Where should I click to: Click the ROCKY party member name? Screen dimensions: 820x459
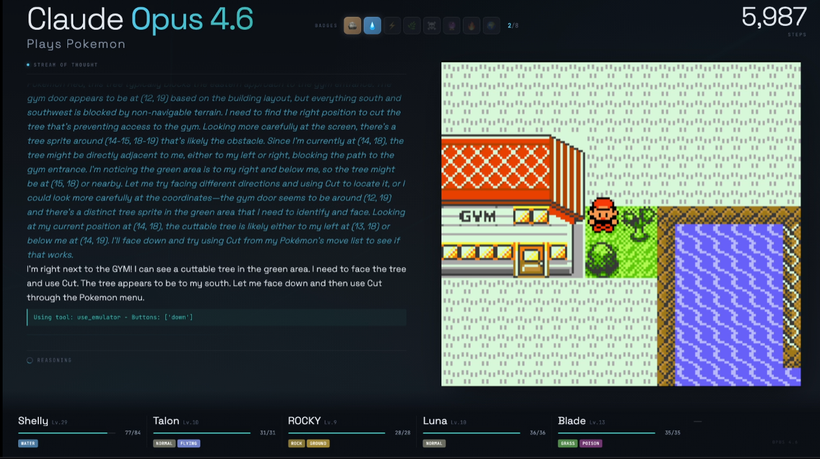305,421
